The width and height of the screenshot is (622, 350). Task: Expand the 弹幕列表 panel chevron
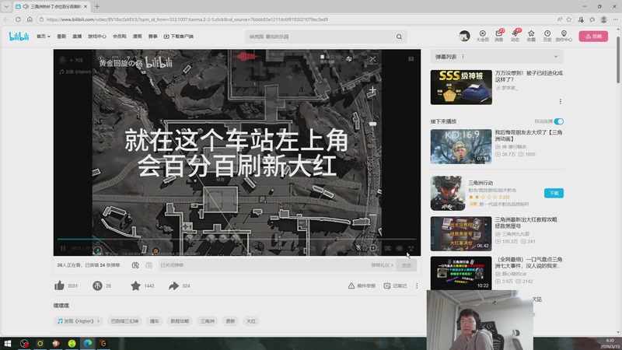[x=556, y=57]
